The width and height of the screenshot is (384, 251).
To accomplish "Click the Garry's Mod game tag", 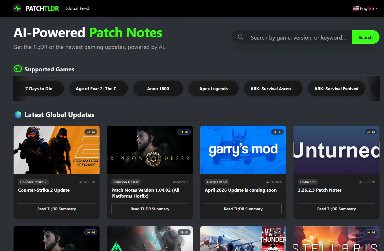I will point(217,182).
